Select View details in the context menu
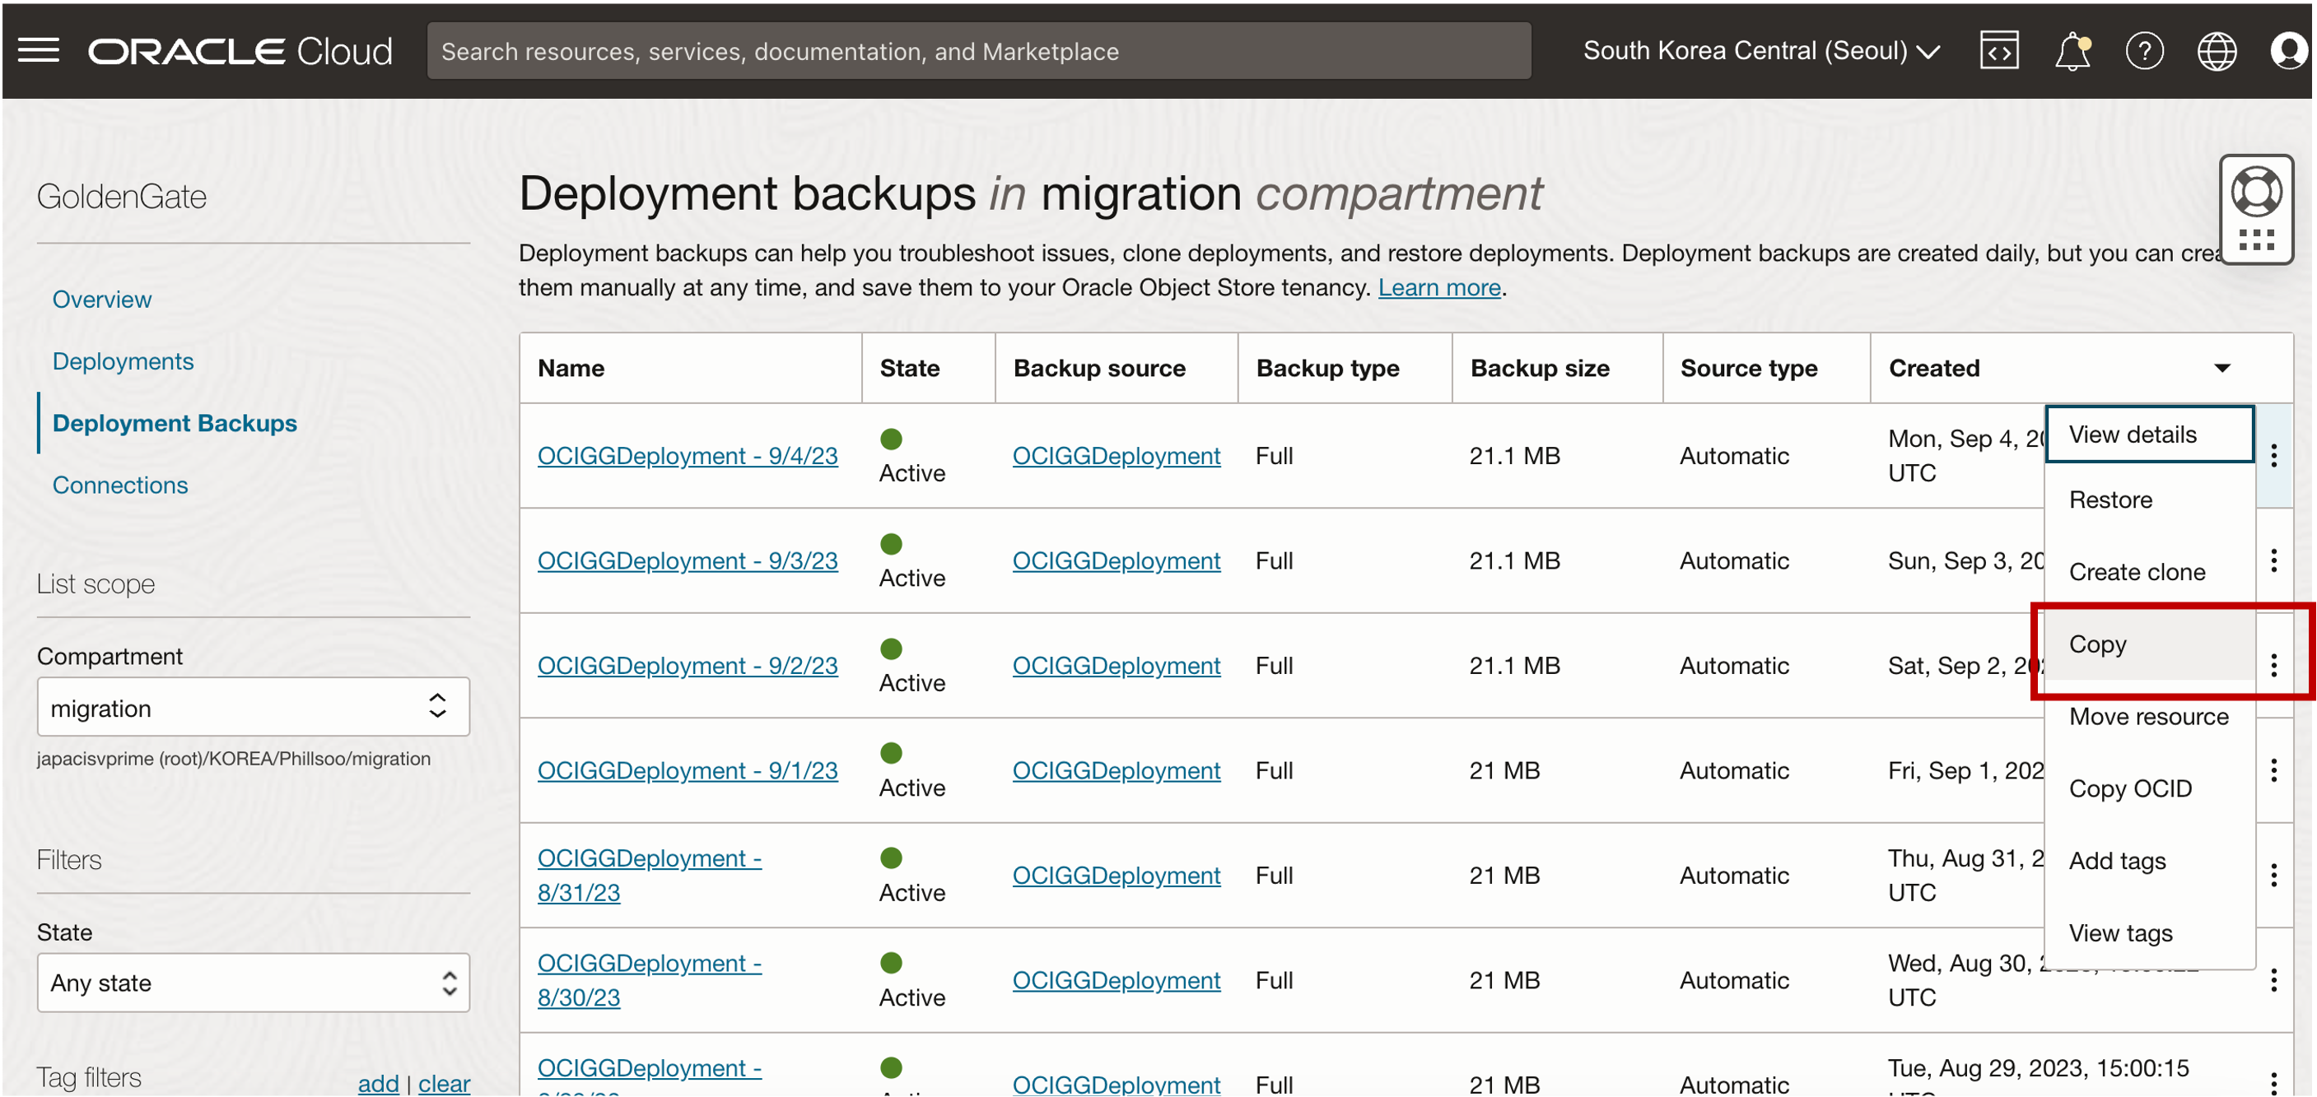The height and width of the screenshot is (1097, 2317). tap(2150, 435)
